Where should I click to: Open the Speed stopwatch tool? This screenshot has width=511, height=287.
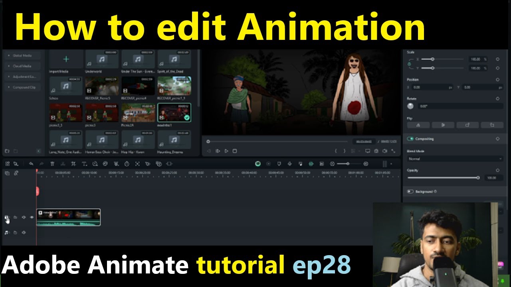pyautogui.click(x=127, y=164)
